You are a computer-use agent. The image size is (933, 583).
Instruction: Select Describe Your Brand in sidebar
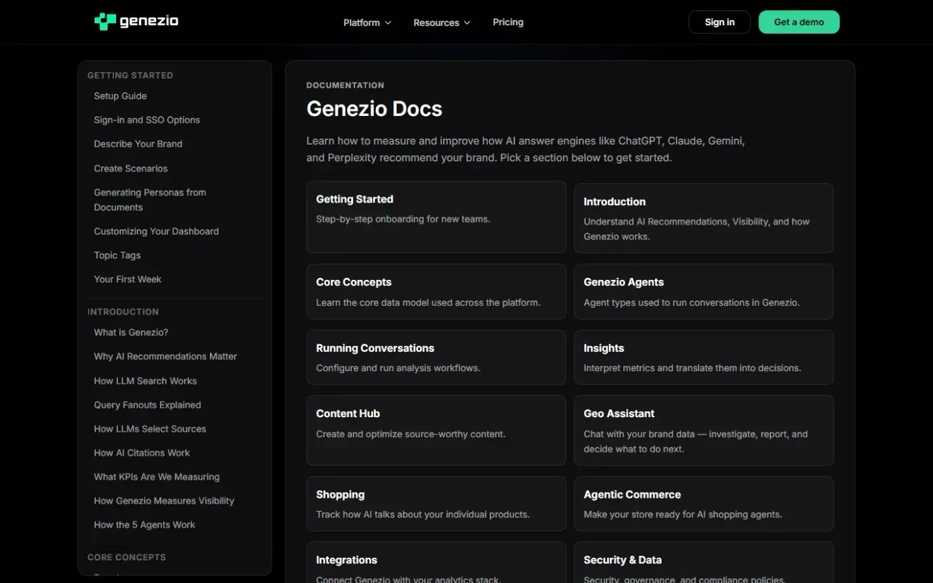138,144
